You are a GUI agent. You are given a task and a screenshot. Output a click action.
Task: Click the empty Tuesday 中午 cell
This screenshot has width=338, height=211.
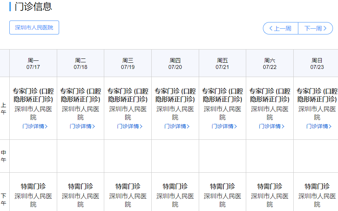[81, 156]
